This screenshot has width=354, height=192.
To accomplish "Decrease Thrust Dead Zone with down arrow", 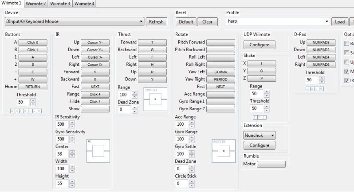I will (134, 112).
